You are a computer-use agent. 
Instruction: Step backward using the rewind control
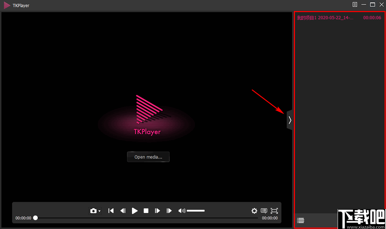[123, 211]
